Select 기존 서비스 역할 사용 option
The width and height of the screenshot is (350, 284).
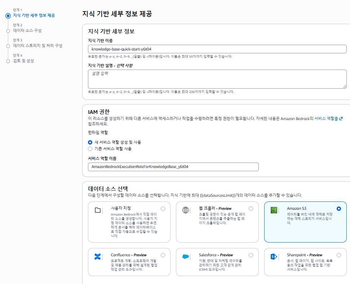pos(90,149)
